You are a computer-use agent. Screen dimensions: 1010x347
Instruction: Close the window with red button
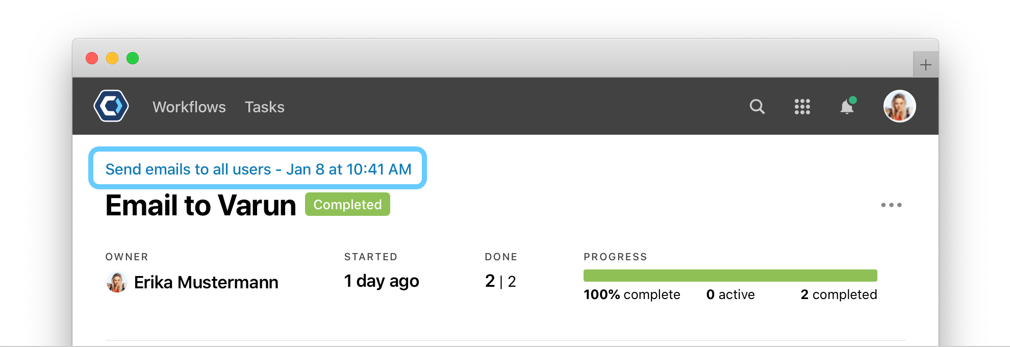pos(92,58)
